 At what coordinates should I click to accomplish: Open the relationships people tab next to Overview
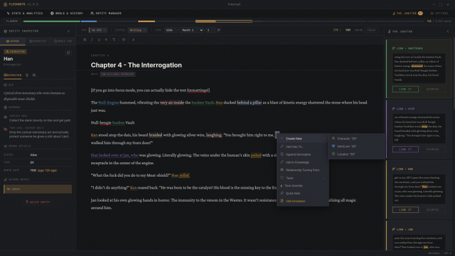[x=34, y=75]
